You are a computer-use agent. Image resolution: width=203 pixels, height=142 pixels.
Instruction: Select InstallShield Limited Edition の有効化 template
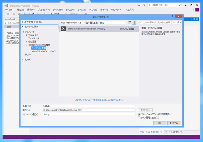pyautogui.click(x=99, y=29)
